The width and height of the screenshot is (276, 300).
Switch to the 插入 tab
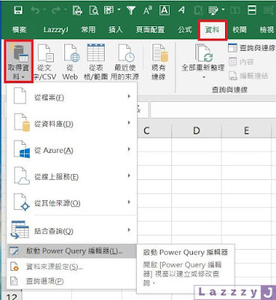[x=116, y=30]
